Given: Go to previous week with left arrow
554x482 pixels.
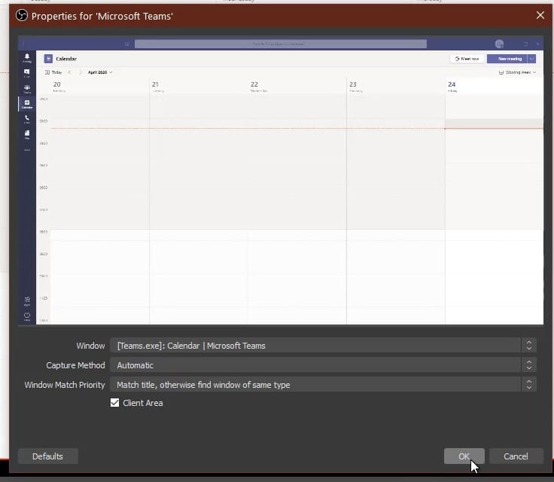Looking at the screenshot, I should click(x=69, y=72).
